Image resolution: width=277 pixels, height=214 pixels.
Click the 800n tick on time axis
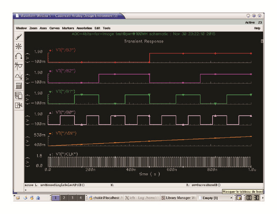[212, 170]
